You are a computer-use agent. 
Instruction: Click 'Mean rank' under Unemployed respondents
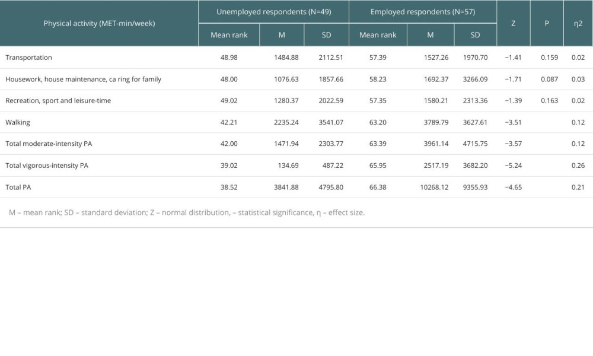[x=229, y=35]
